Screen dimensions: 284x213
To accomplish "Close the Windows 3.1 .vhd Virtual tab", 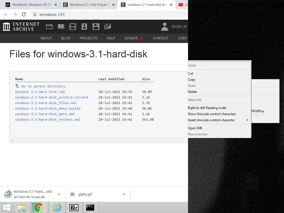I will tap(113, 5).
